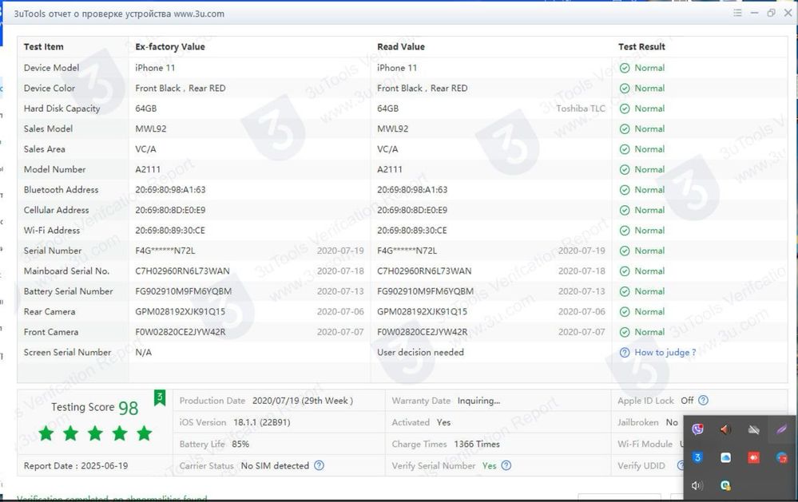Click ex-factory mainboard serial C7H02960RN6L73WAN

pyautogui.click(x=182, y=271)
